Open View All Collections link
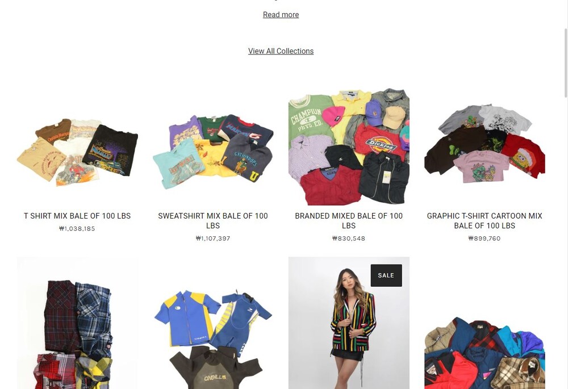This screenshot has height=389, width=568. tap(281, 51)
